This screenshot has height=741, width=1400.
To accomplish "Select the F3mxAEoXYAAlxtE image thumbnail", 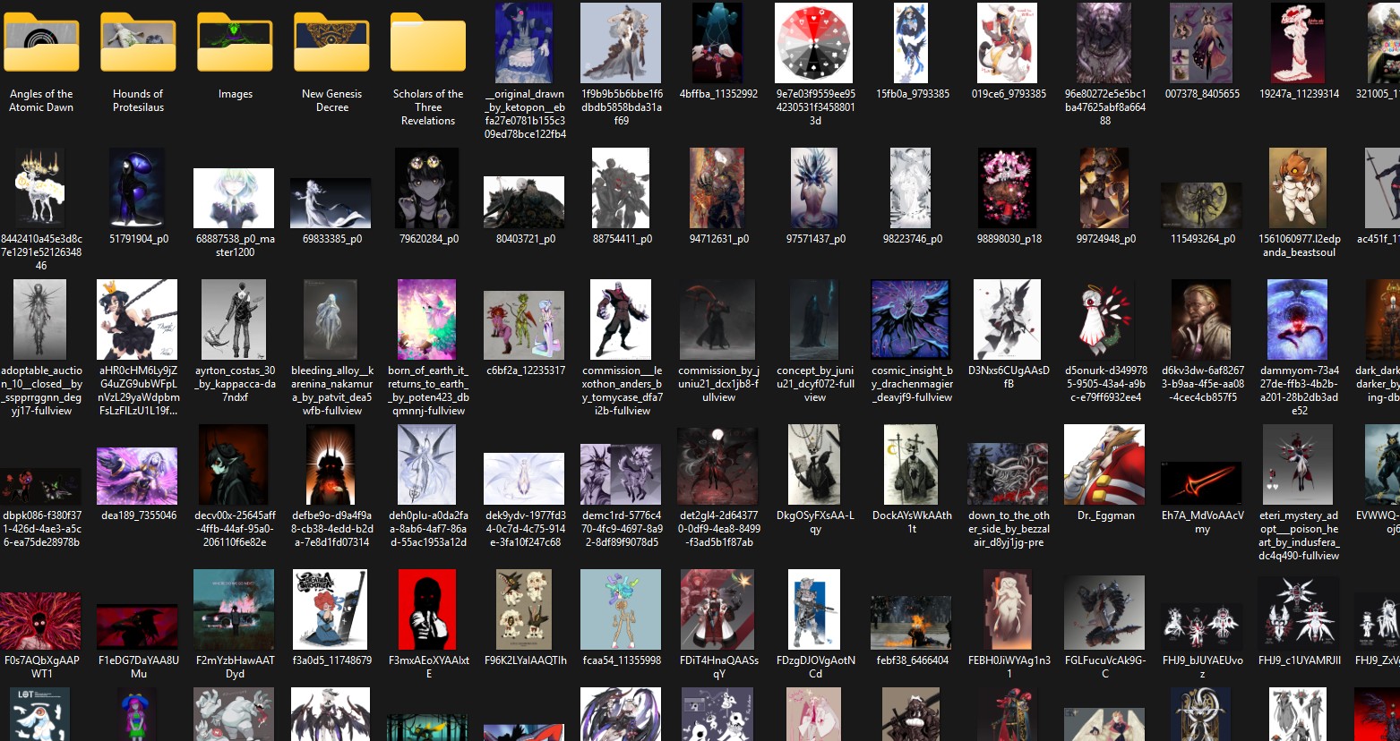I will (428, 609).
